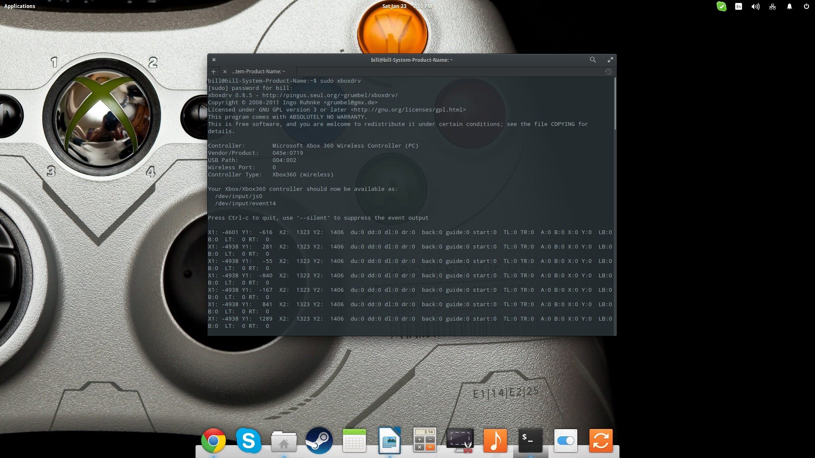Close the ...tem-Product-Name tab

225,72
